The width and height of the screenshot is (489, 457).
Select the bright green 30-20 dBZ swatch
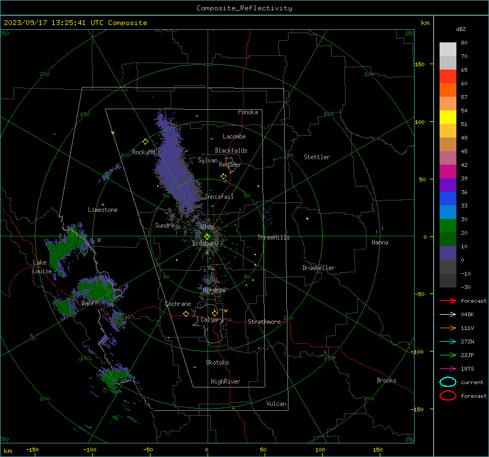(x=448, y=226)
